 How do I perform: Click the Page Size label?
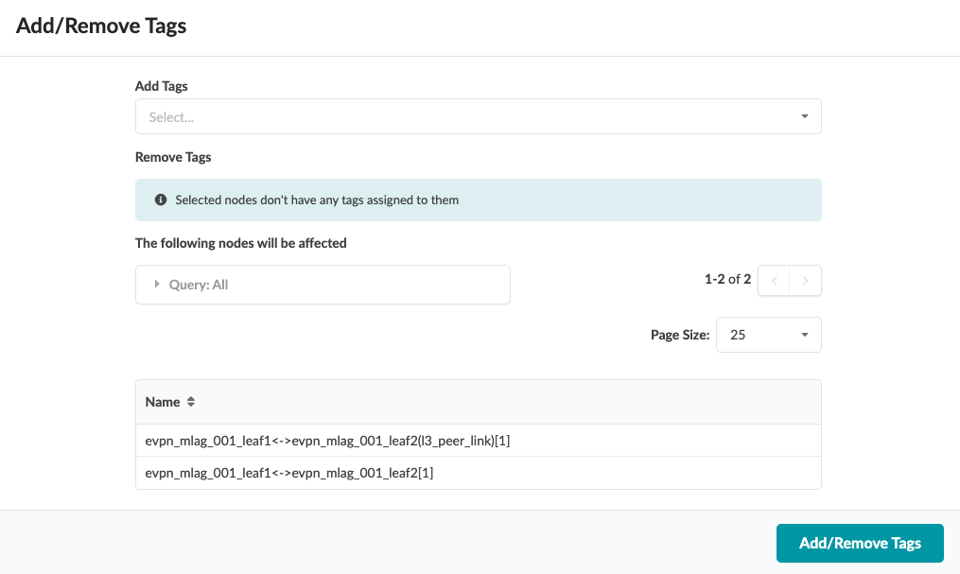point(679,335)
